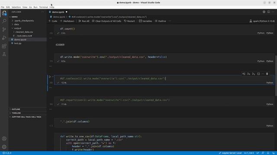Execute cell and below from cell toolbar
Viewport: 277px width, 155px height.
click(x=254, y=74)
